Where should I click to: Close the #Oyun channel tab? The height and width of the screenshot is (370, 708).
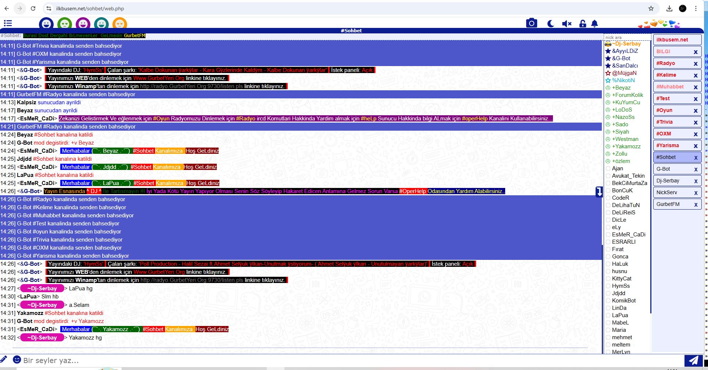pos(696,110)
